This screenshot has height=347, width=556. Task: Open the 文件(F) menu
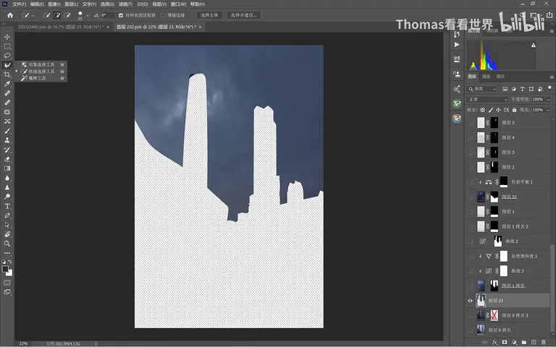click(19, 4)
